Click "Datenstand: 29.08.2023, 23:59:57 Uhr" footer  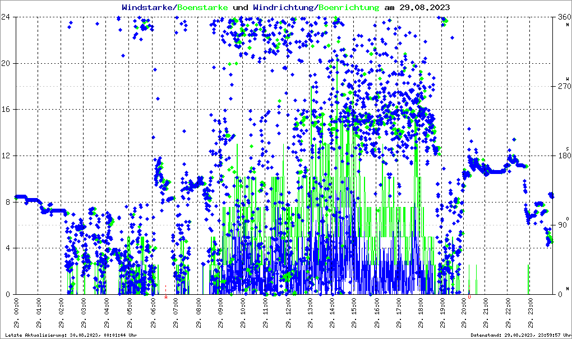521,335
